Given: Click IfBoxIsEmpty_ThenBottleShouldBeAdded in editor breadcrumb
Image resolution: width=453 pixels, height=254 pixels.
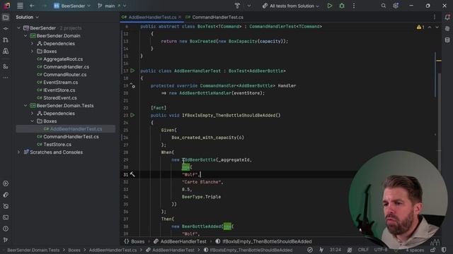Looking at the screenshot, I should tap(263, 241).
